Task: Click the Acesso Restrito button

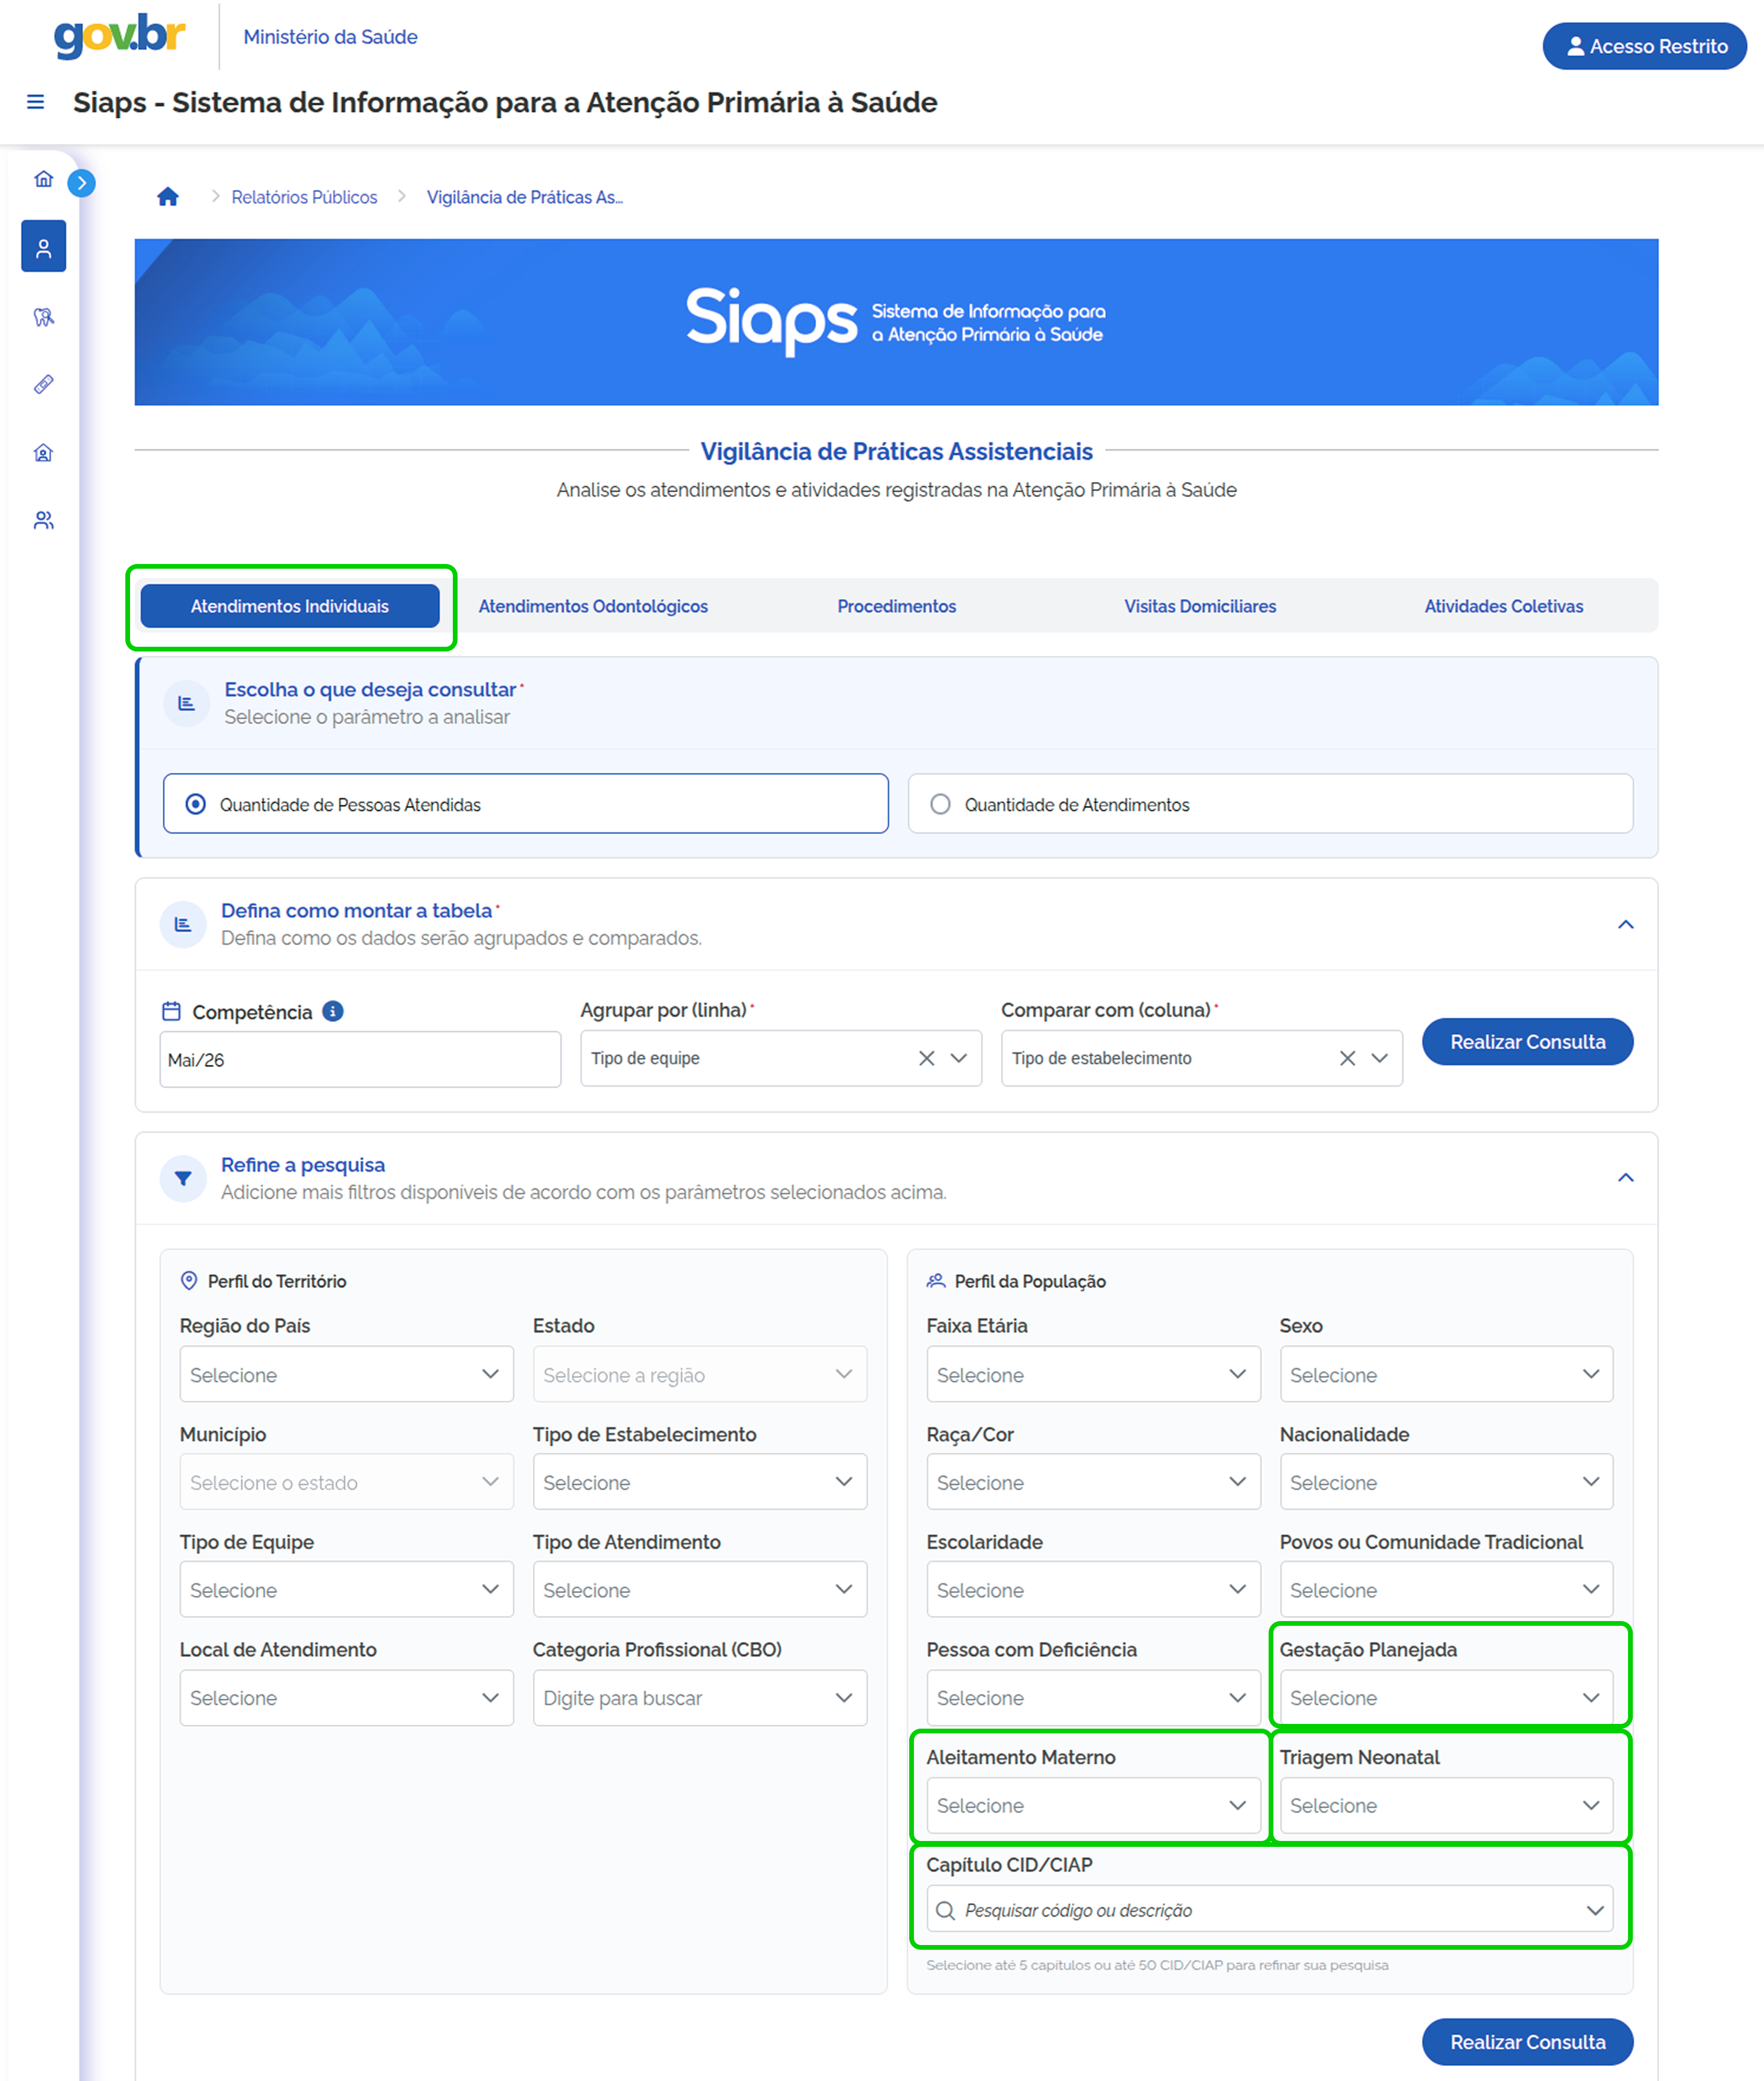Action: 1645,46
